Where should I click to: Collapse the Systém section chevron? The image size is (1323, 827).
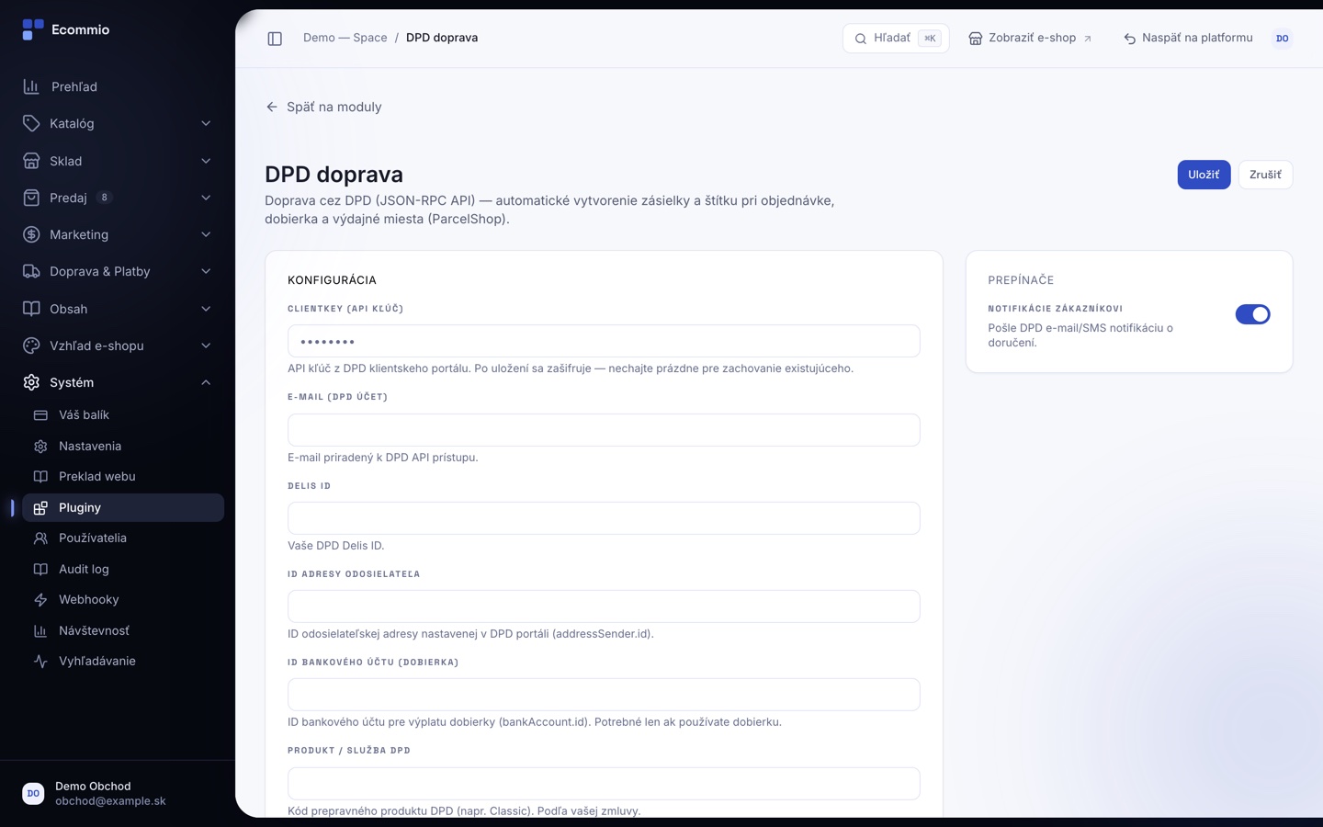click(x=206, y=382)
